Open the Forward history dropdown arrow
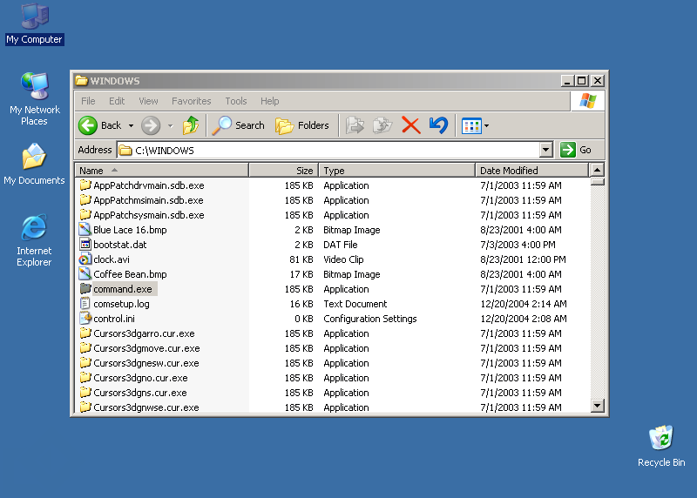 point(170,126)
